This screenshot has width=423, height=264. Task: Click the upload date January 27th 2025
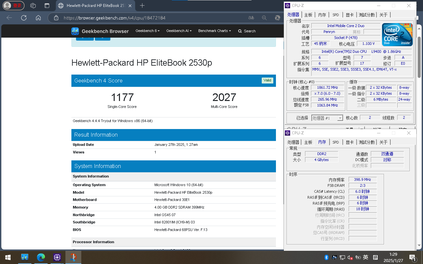coord(176,145)
